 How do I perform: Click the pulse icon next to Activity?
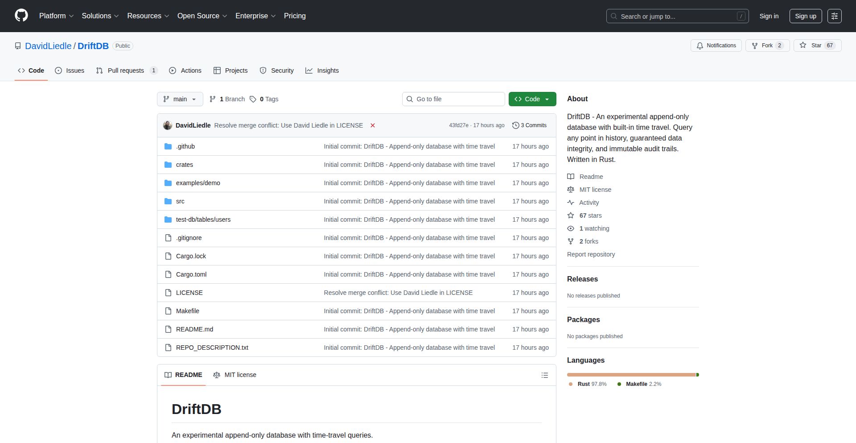tap(571, 203)
